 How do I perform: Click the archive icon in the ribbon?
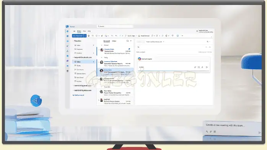pos(93,36)
